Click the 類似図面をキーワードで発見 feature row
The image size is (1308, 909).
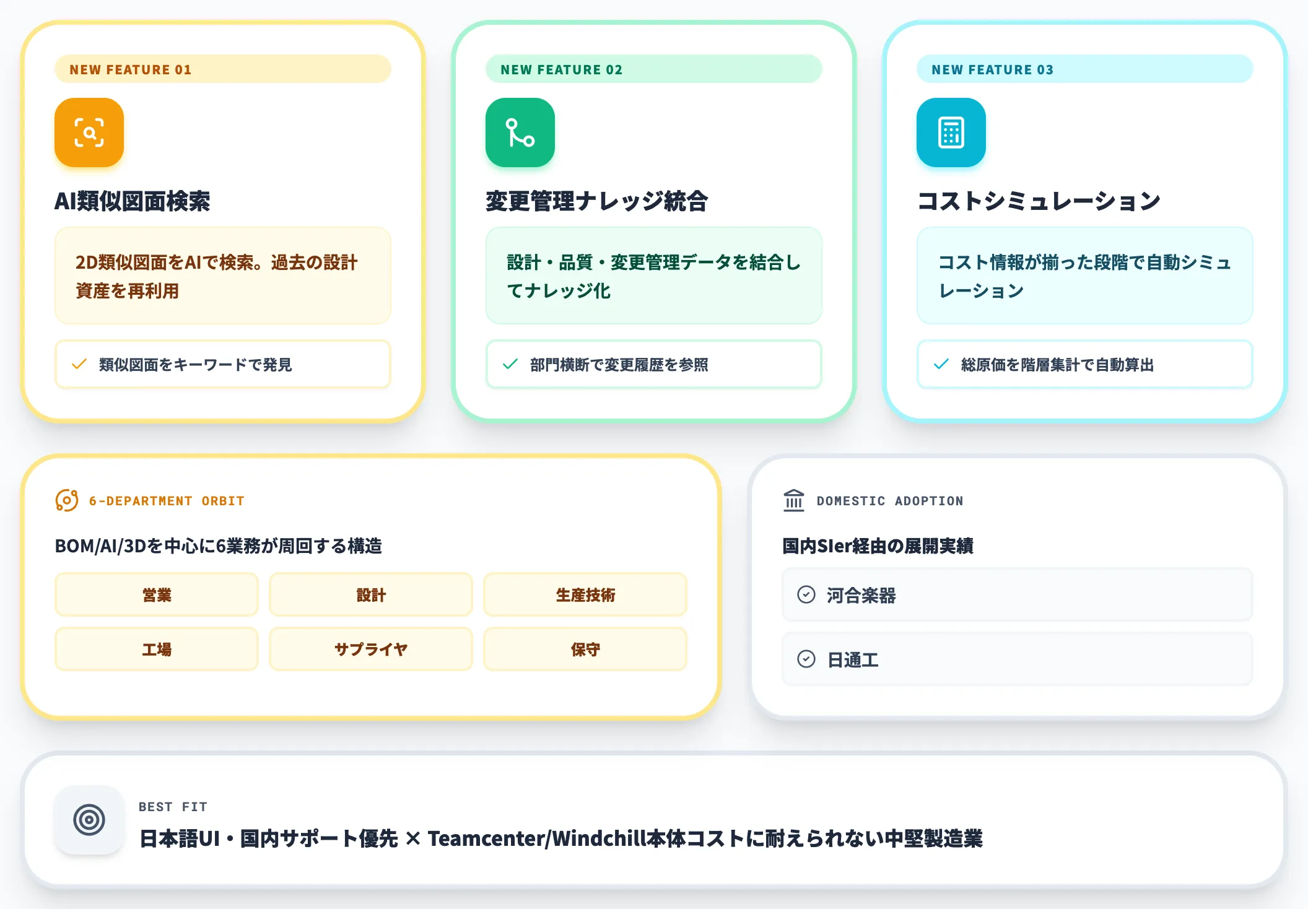click(x=223, y=365)
